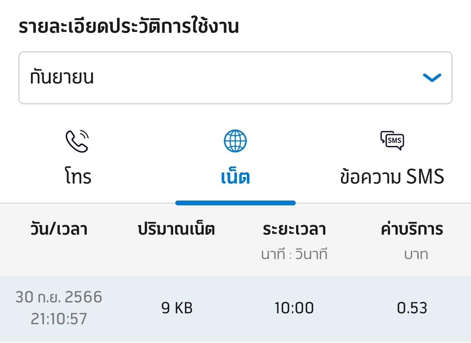Tap the phone call icon
The height and width of the screenshot is (343, 471).
point(77,142)
